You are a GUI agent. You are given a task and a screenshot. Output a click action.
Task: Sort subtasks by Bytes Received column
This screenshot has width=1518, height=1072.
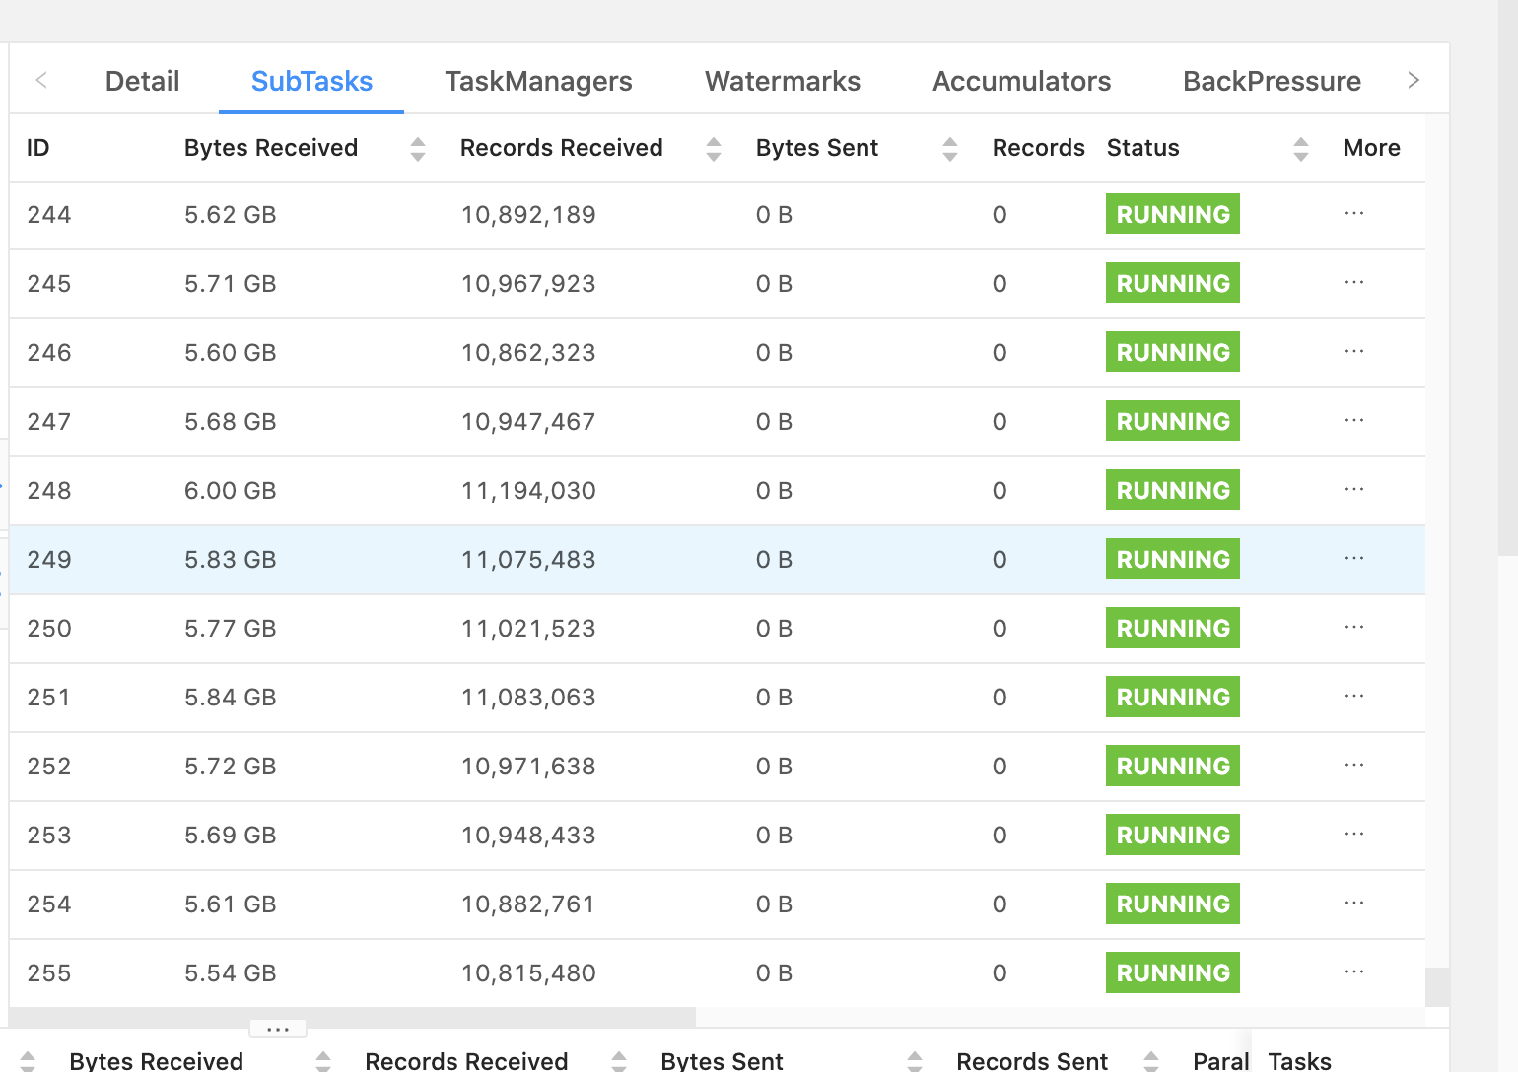(417, 149)
